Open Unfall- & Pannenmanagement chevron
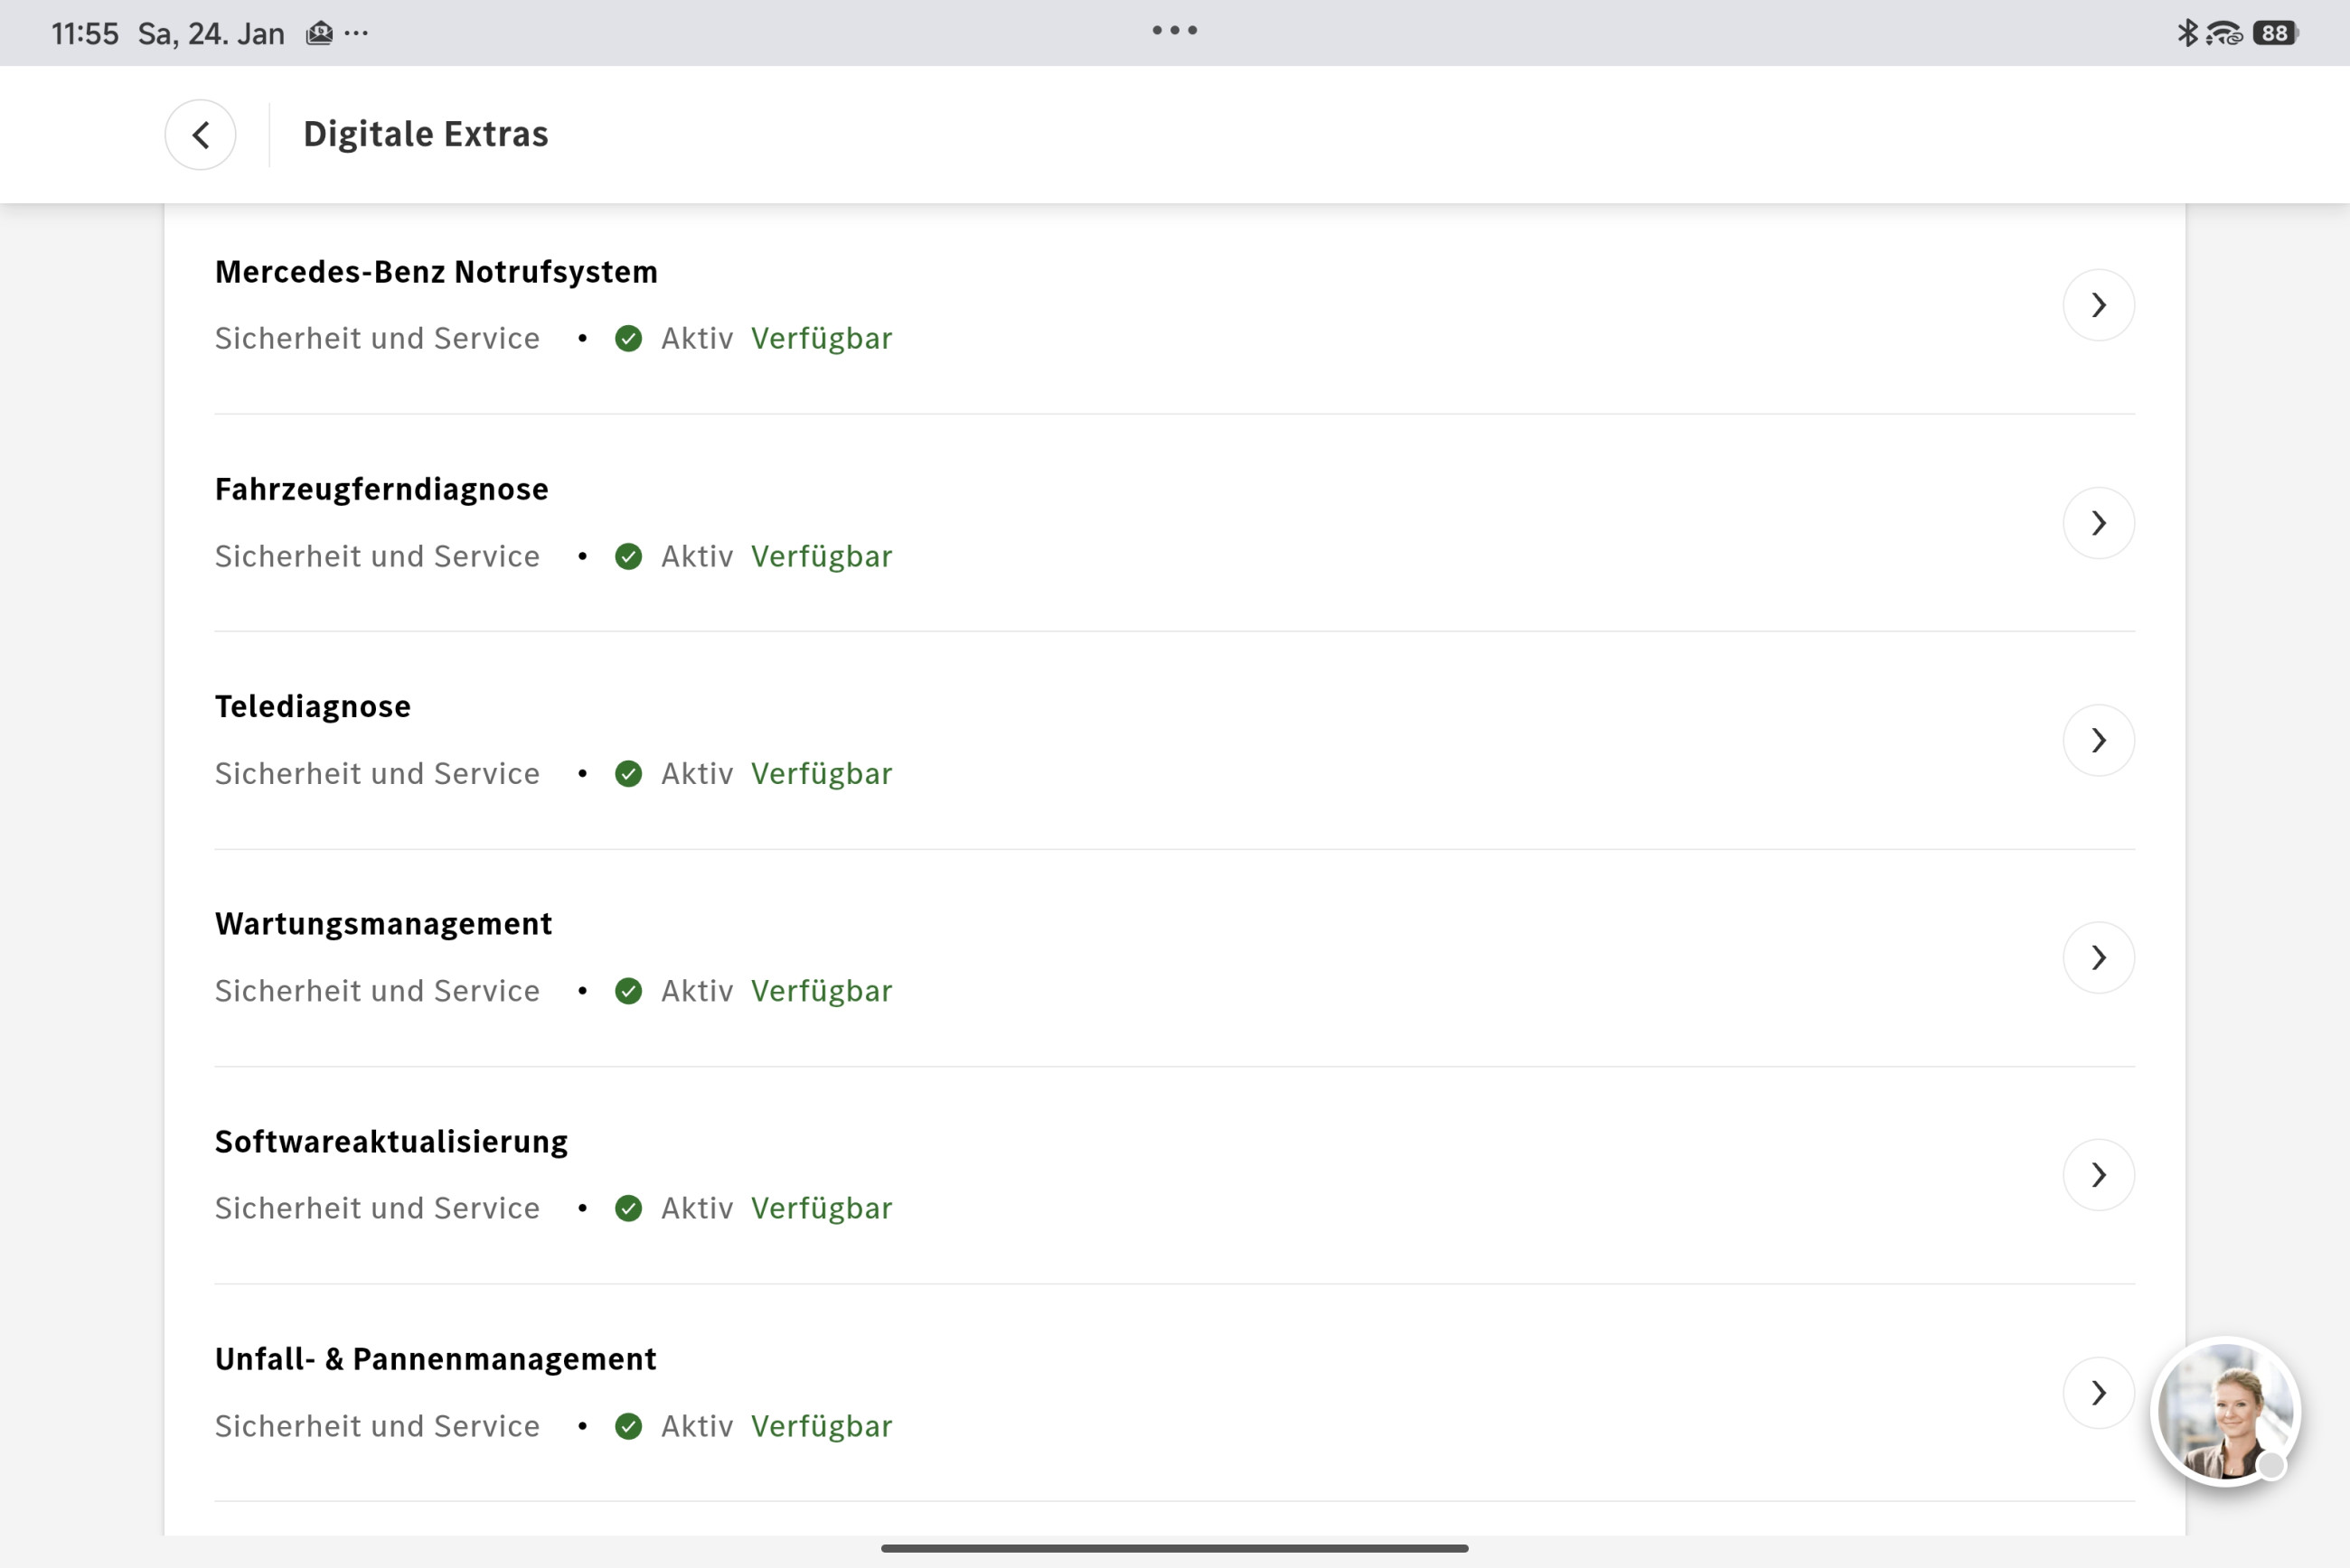2350x1568 pixels. (2098, 1392)
